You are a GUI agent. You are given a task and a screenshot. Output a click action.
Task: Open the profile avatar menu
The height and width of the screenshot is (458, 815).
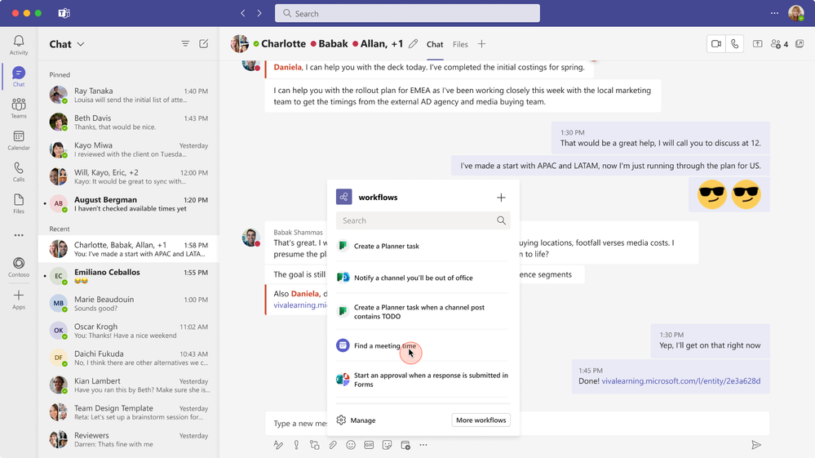tap(795, 13)
